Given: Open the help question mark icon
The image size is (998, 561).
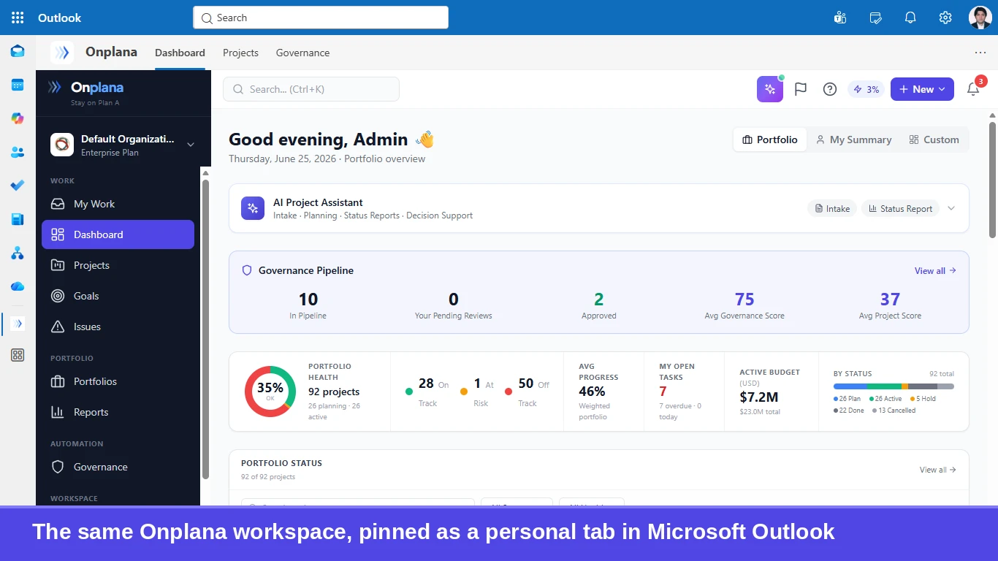Looking at the screenshot, I should (830, 89).
